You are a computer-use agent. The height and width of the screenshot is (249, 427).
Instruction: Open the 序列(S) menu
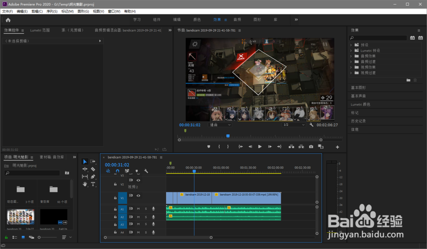(x=52, y=12)
